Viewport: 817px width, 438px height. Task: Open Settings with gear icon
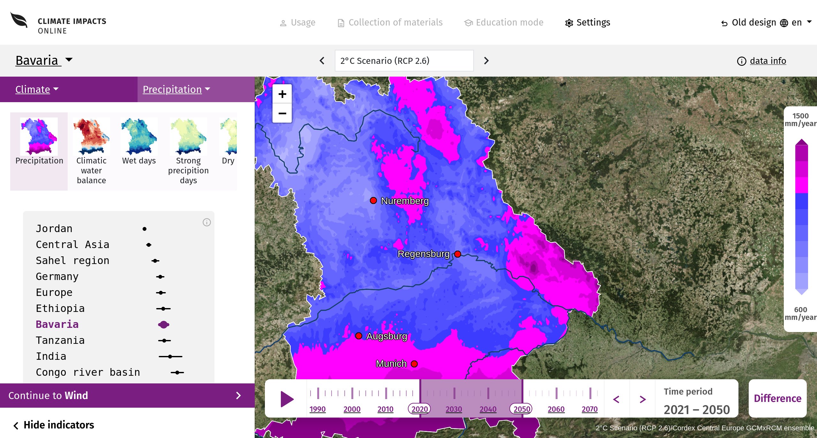click(x=588, y=22)
